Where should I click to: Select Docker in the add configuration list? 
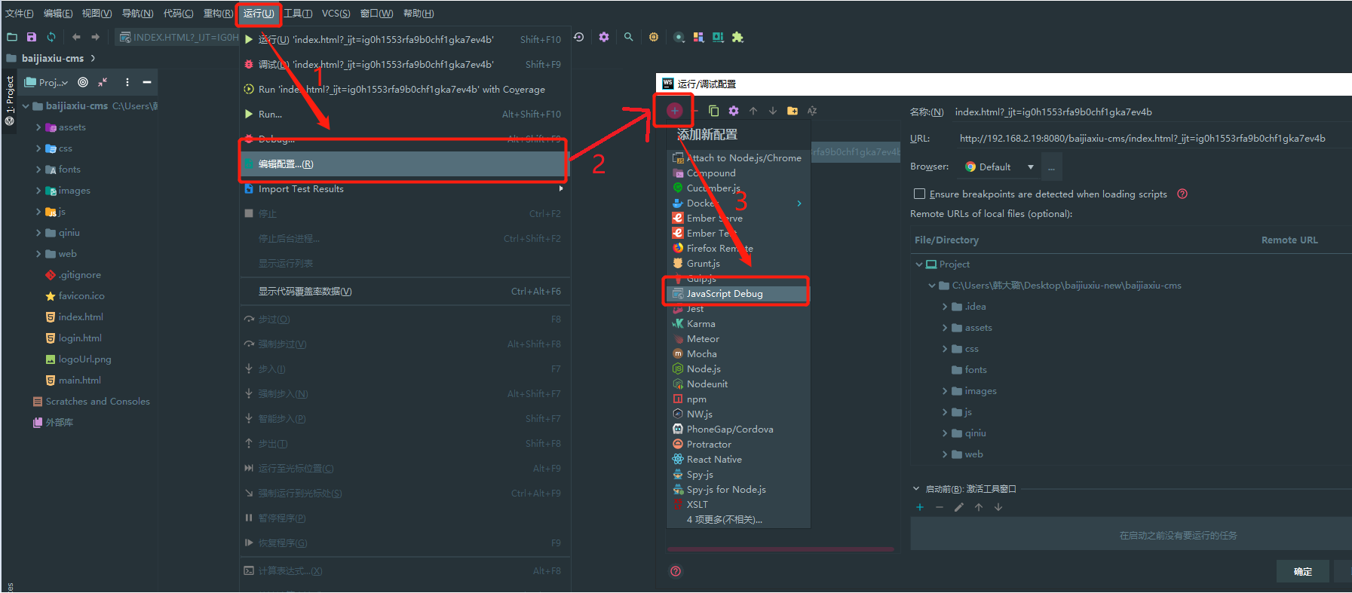[x=737, y=203]
